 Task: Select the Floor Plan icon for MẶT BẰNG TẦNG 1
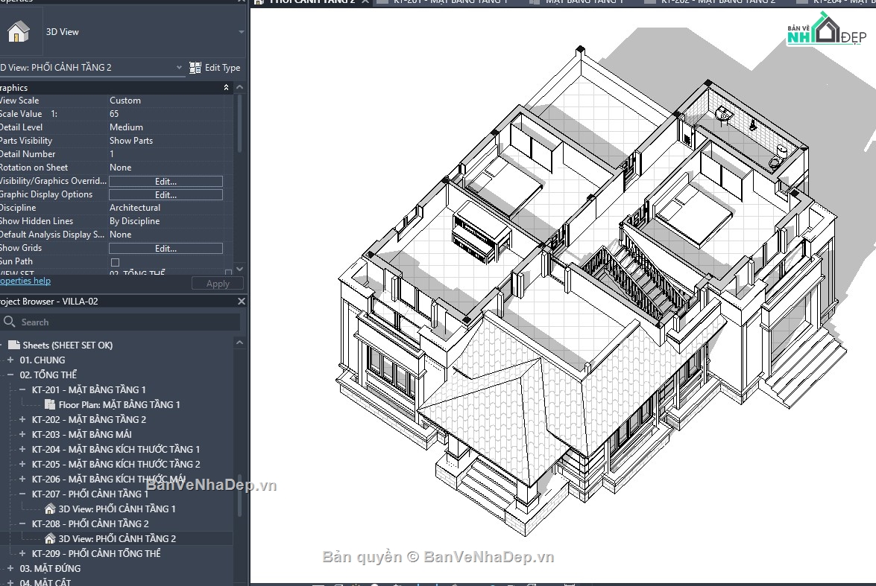point(50,404)
